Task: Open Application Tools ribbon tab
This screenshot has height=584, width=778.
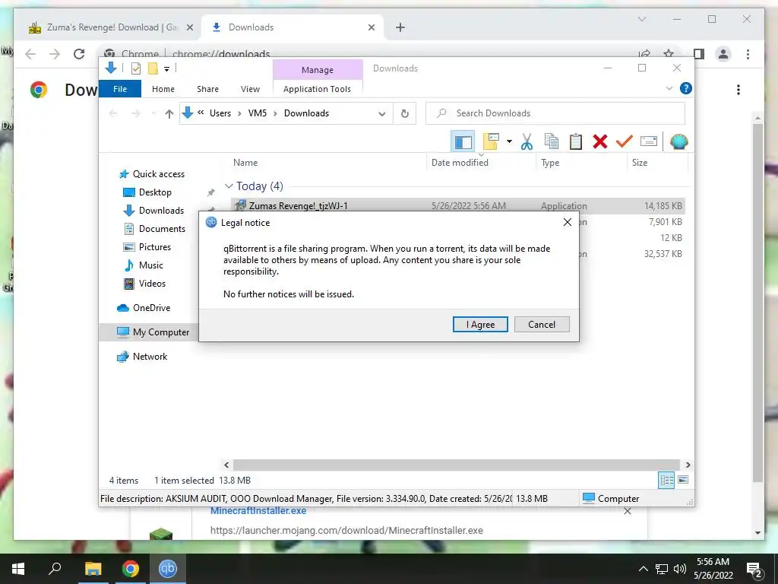Action: tap(317, 89)
